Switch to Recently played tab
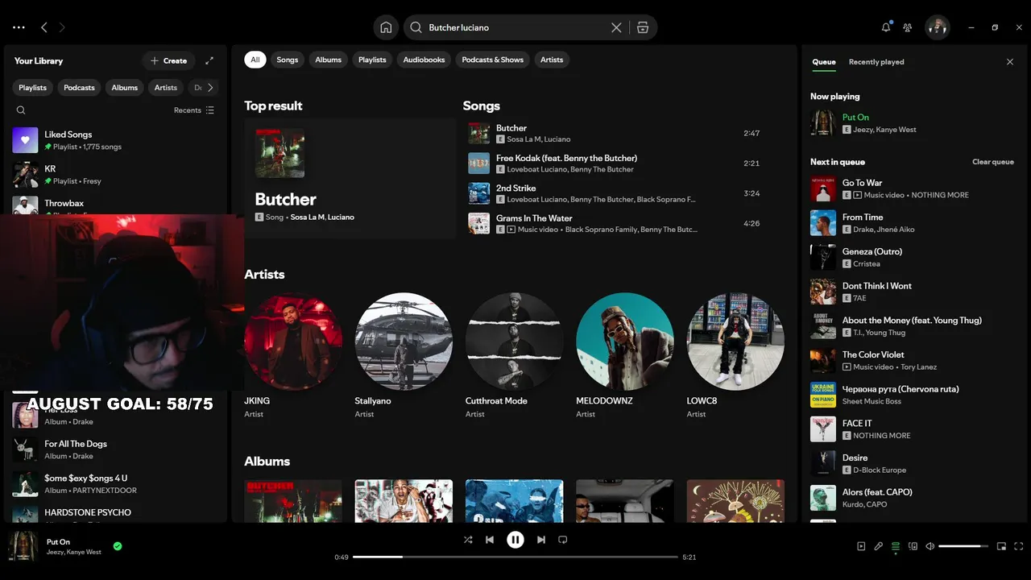1031x580 pixels. pos(876,62)
